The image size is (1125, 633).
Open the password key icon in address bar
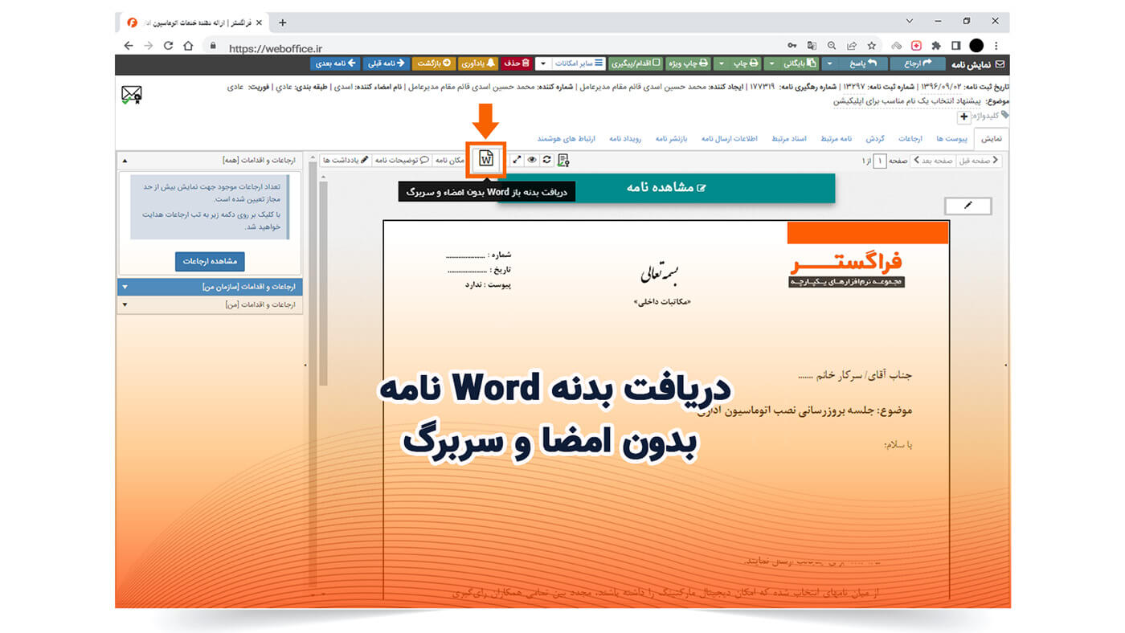(792, 46)
